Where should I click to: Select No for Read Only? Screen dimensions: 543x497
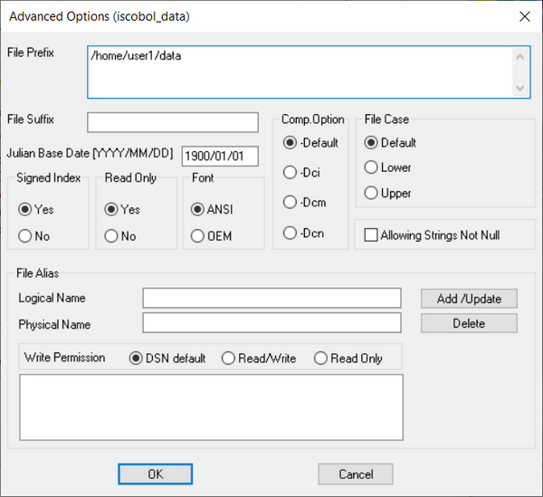(111, 236)
